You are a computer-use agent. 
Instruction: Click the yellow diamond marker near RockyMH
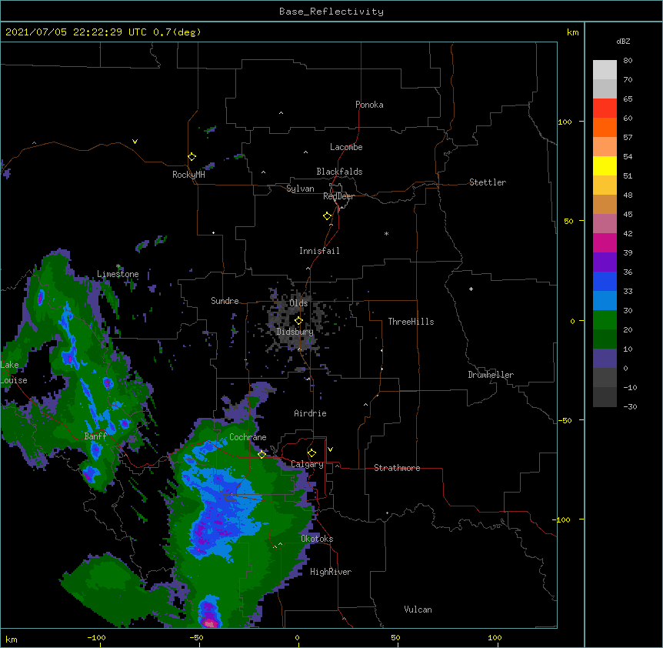[x=192, y=157]
